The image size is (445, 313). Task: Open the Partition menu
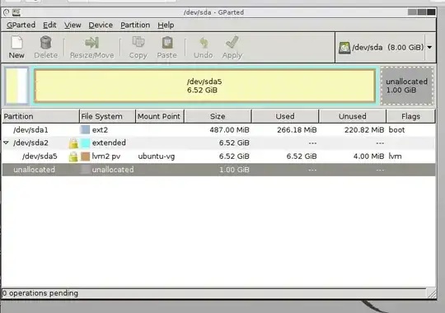click(x=135, y=25)
